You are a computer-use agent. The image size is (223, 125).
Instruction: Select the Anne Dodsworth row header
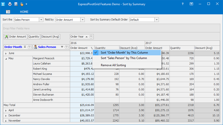tap(51, 100)
